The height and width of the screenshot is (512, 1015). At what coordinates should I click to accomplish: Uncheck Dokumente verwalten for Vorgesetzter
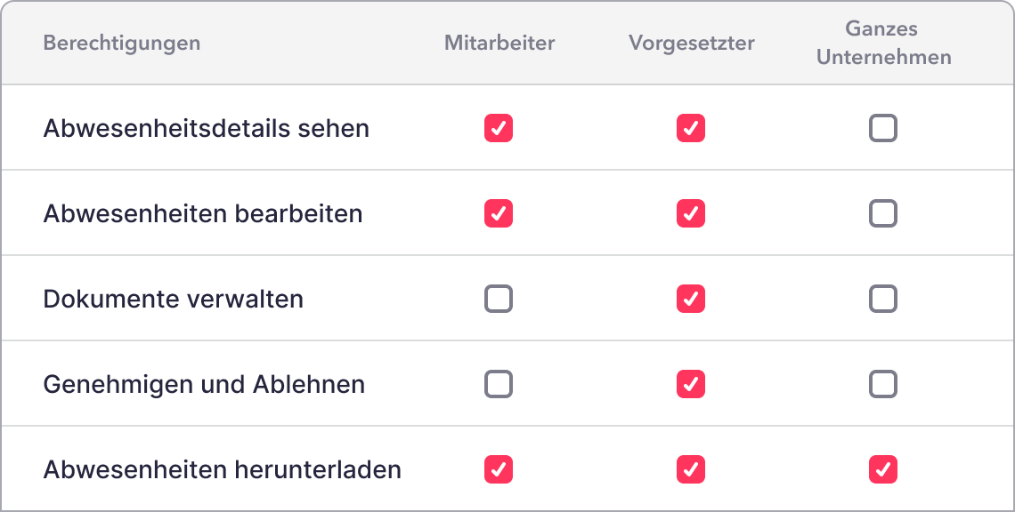coord(691,300)
